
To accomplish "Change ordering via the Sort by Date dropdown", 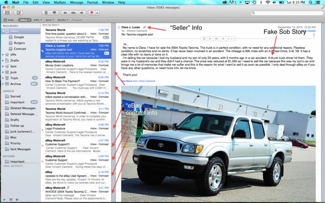I will [51, 25].
